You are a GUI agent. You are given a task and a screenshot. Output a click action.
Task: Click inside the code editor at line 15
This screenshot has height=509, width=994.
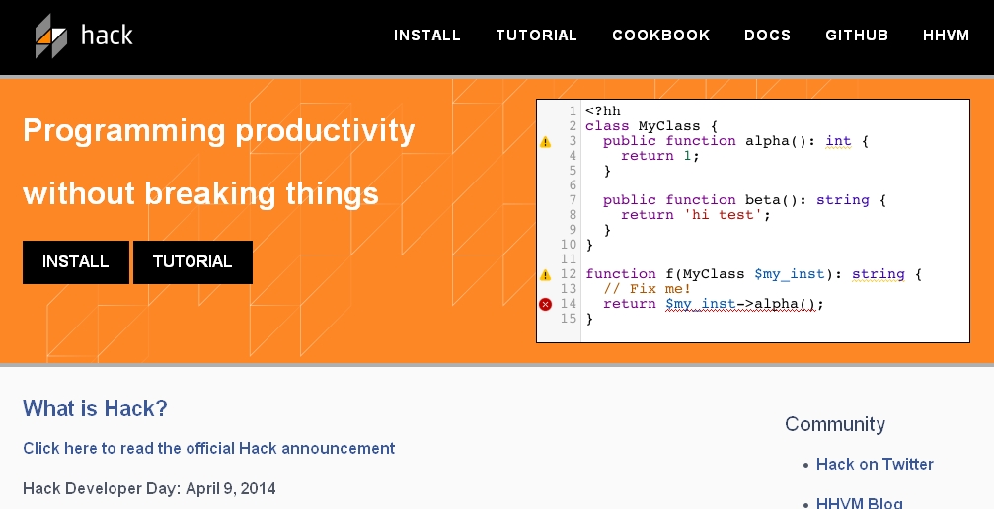pos(777,319)
